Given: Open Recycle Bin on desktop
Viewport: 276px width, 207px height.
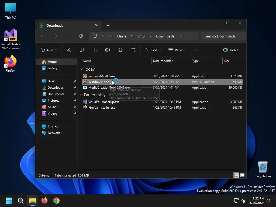Looking at the screenshot, I should [x=263, y=170].
